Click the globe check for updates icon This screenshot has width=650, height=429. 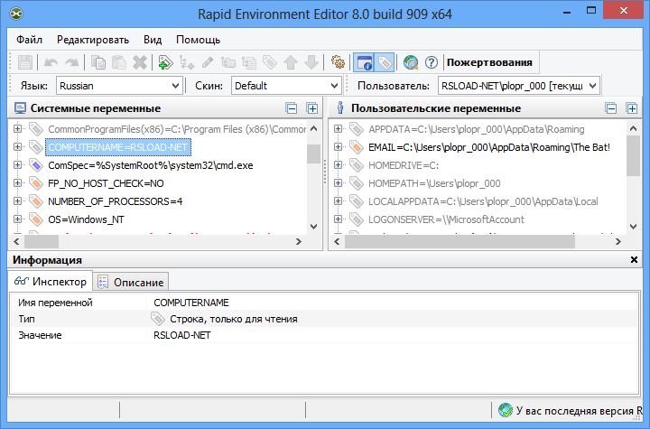pos(411,62)
